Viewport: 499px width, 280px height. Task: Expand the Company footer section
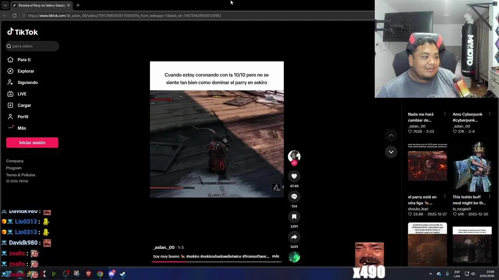pyautogui.click(x=15, y=161)
